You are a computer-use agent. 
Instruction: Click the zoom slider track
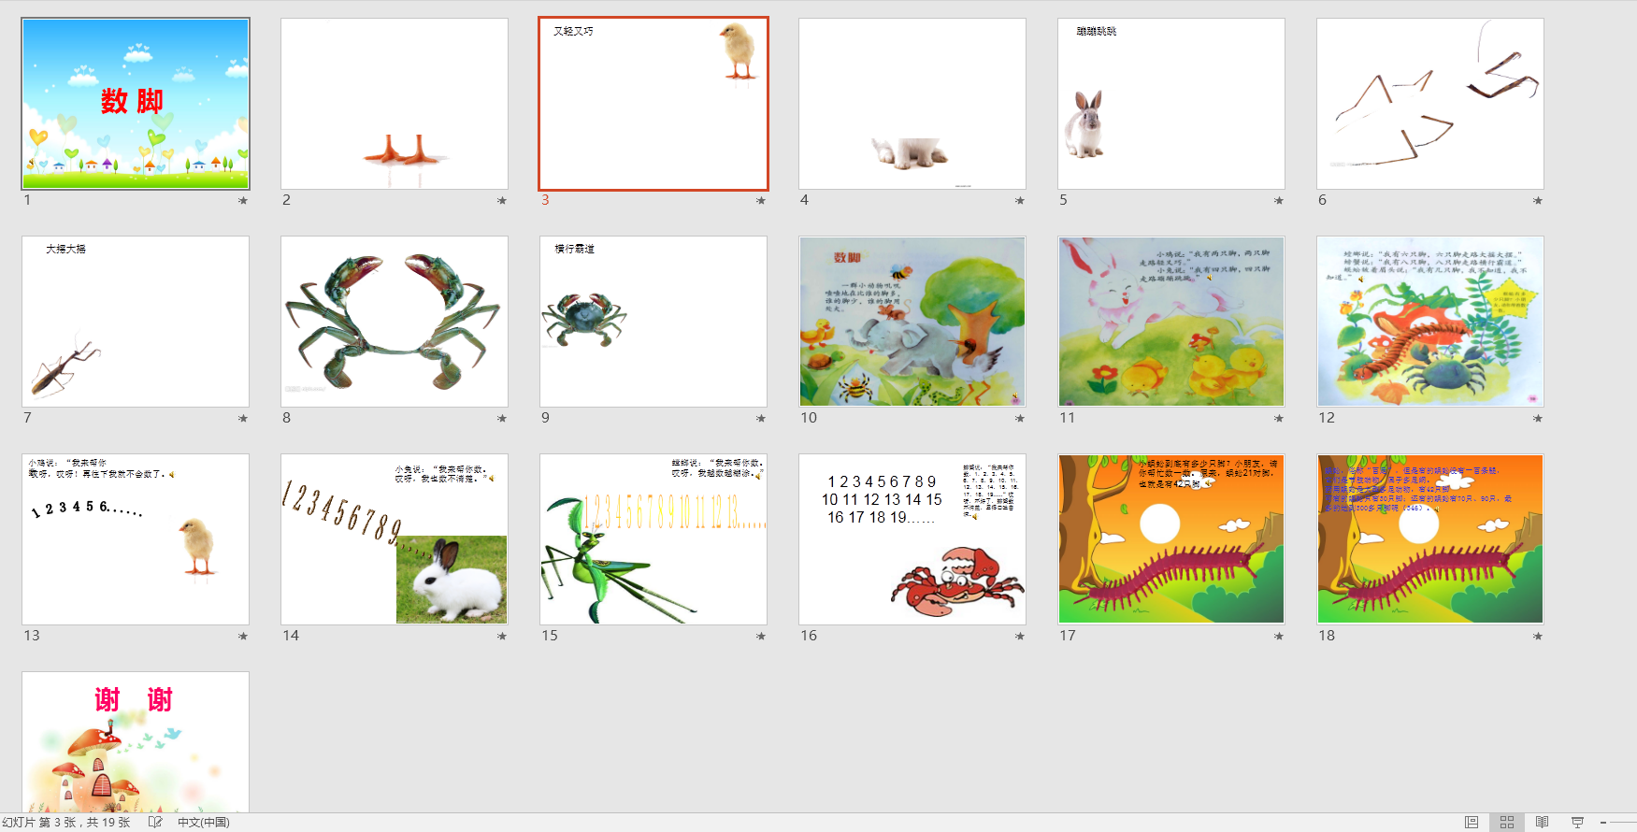(1625, 823)
